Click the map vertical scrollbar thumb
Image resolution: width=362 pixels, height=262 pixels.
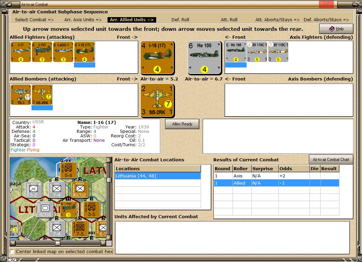(x=109, y=179)
